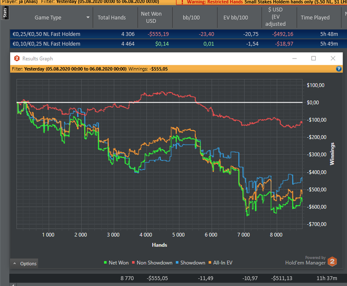Click the Winnings: -$555,05 filter bar text
This screenshot has height=286, width=347.
point(148,69)
